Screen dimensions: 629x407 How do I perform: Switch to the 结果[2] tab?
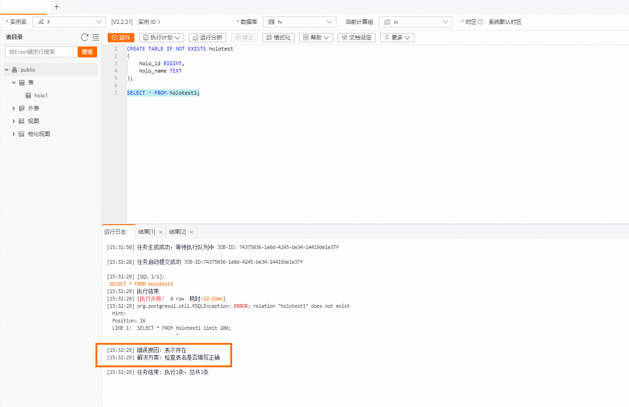[x=178, y=232]
